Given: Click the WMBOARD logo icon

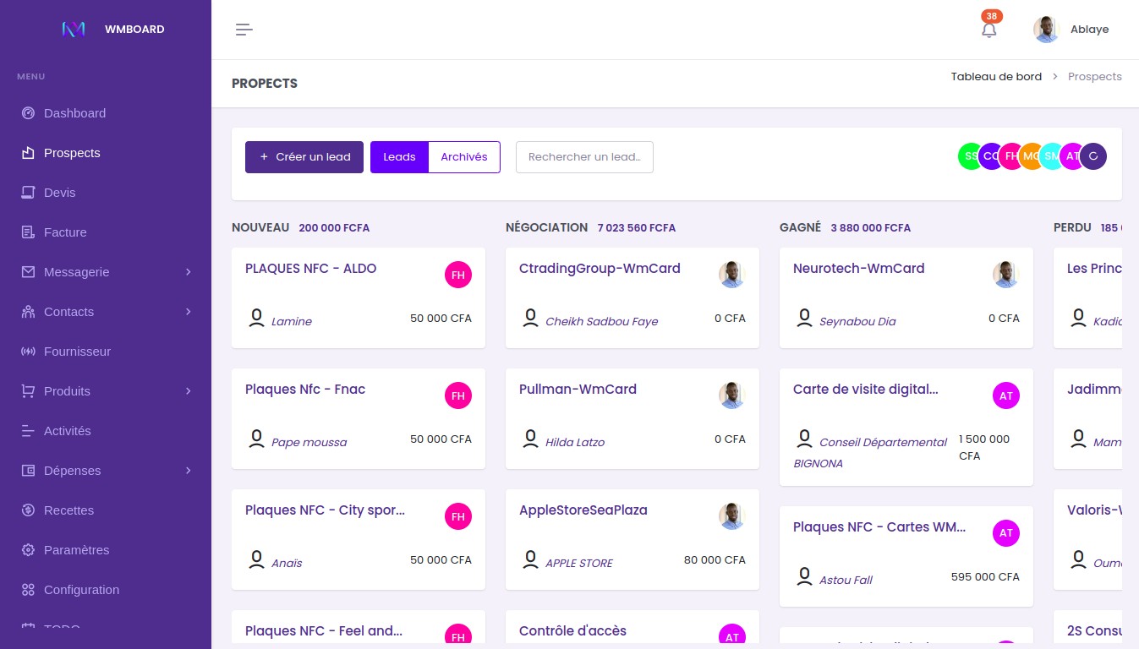Looking at the screenshot, I should coord(74,29).
